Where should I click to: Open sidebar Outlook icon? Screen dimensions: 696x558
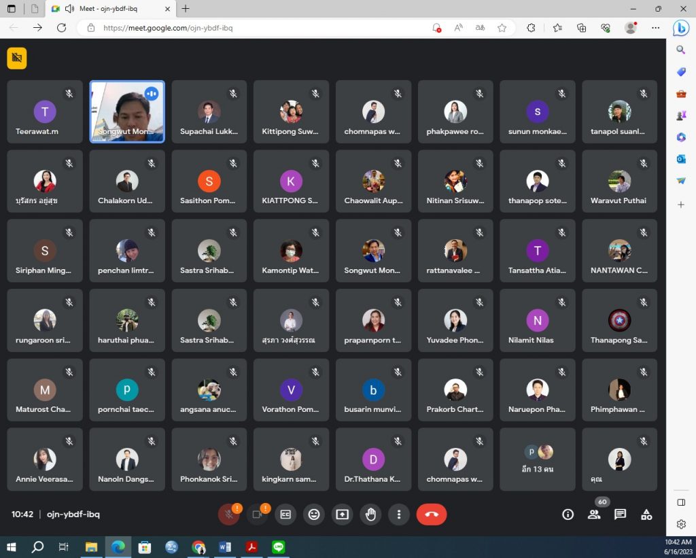pos(681,159)
